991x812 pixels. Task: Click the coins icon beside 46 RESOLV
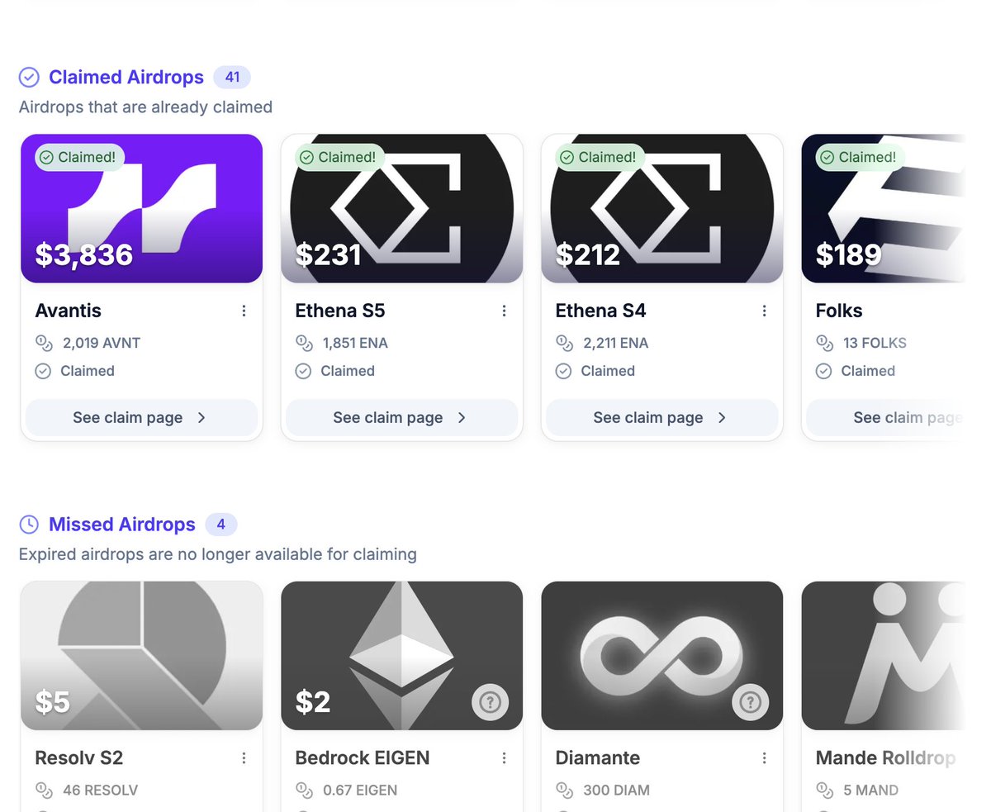pyautogui.click(x=43, y=791)
